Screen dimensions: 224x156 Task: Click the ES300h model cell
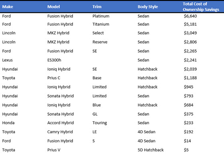point(54,60)
